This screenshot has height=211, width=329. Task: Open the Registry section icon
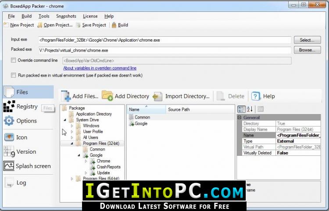(9, 106)
